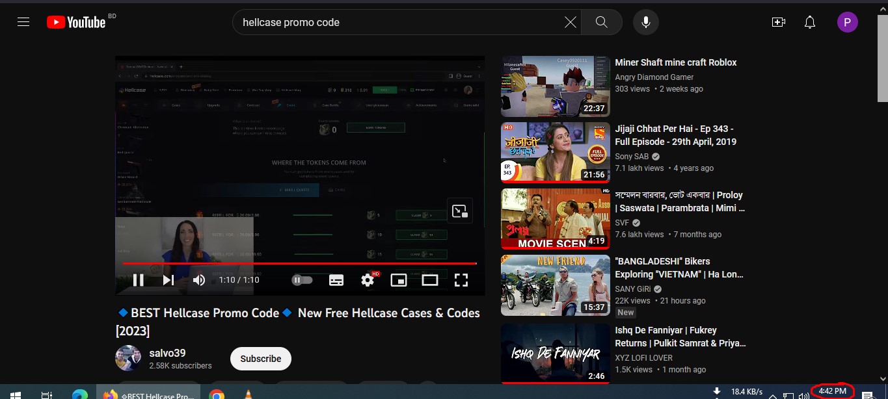The image size is (888, 399).
Task: Open Jijaji Chhat Per Hai thumbnail
Action: tap(556, 153)
